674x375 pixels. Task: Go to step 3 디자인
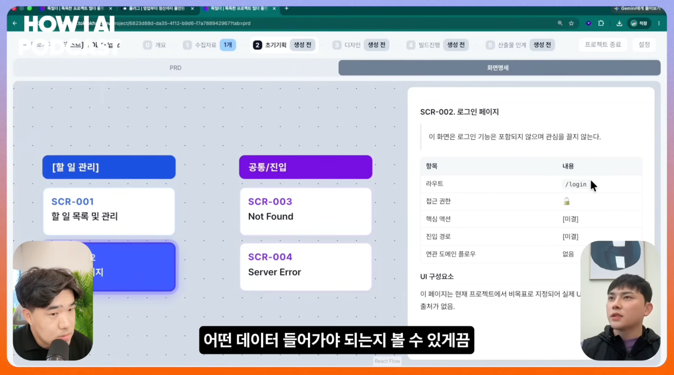click(x=347, y=45)
